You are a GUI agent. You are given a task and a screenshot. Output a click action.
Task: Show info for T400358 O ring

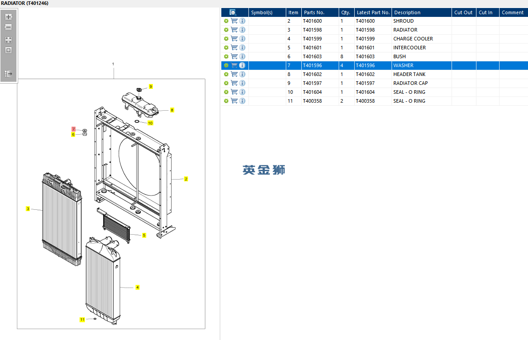point(242,101)
